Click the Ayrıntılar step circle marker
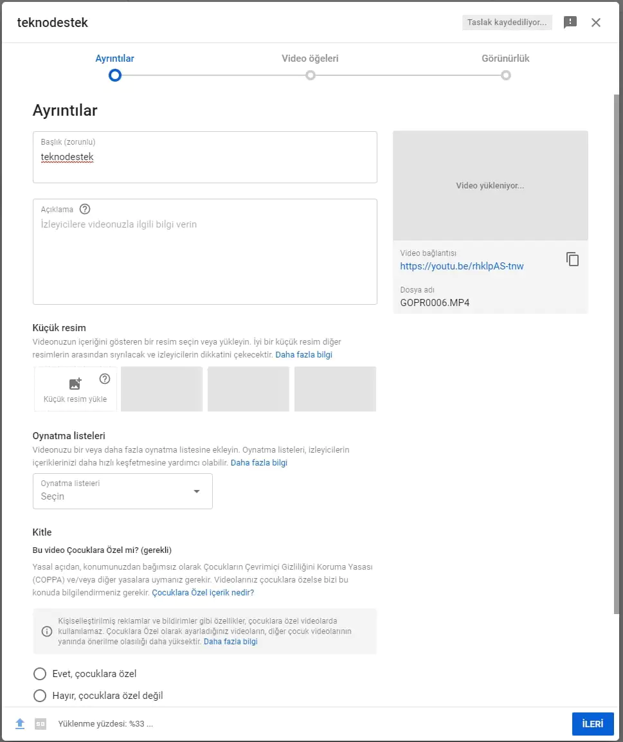This screenshot has height=742, width=623. (115, 75)
